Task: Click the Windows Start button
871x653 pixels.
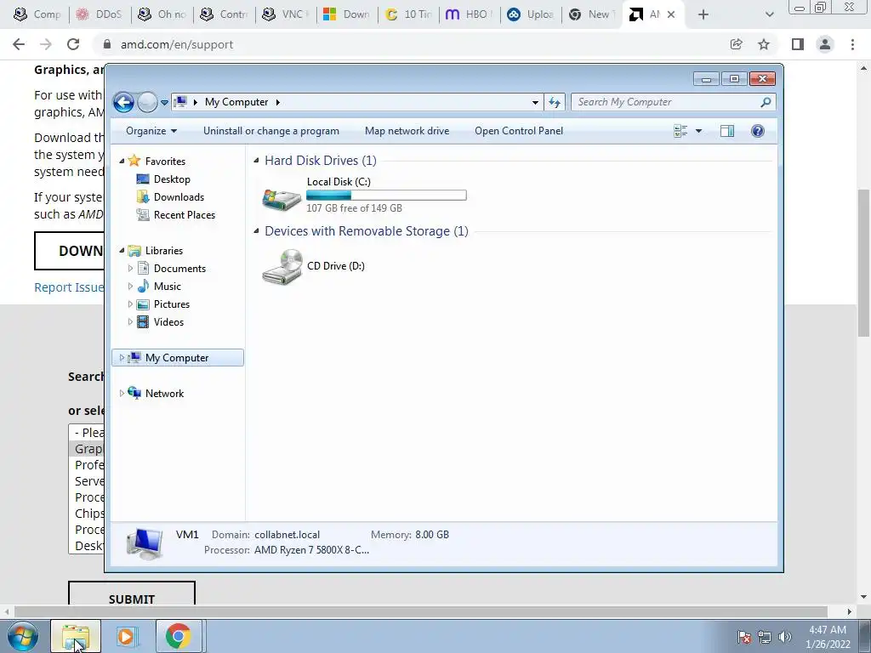Action: [22, 636]
